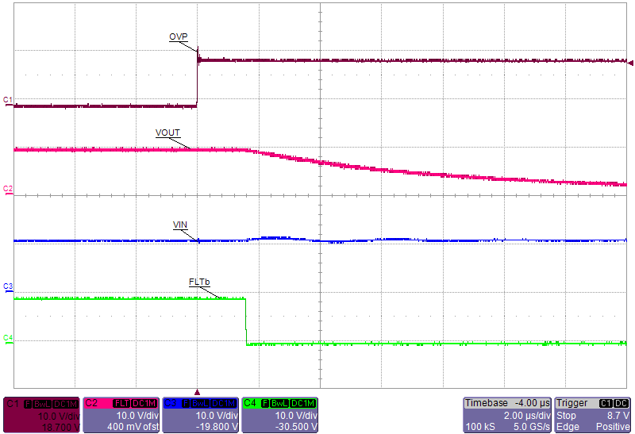Click the VOUT trace label

(169, 133)
